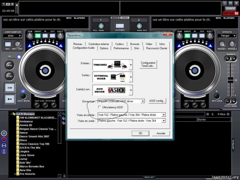Click the effects PARAM 2 knob

coord(232,44)
